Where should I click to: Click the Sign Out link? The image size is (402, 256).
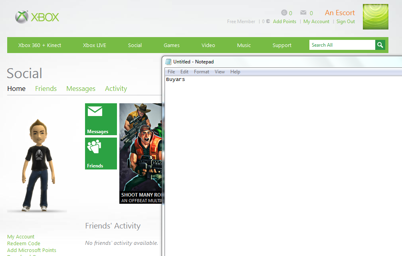point(346,22)
